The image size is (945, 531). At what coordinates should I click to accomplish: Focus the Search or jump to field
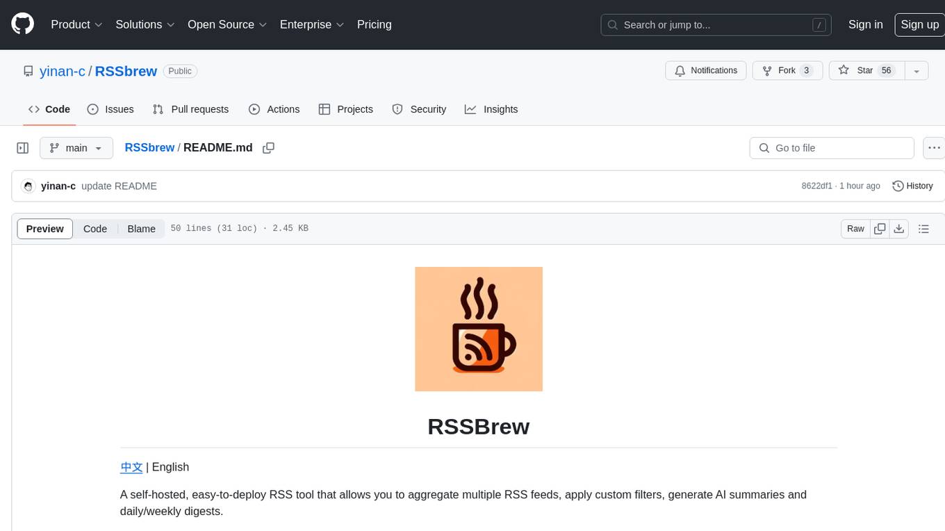[716, 25]
